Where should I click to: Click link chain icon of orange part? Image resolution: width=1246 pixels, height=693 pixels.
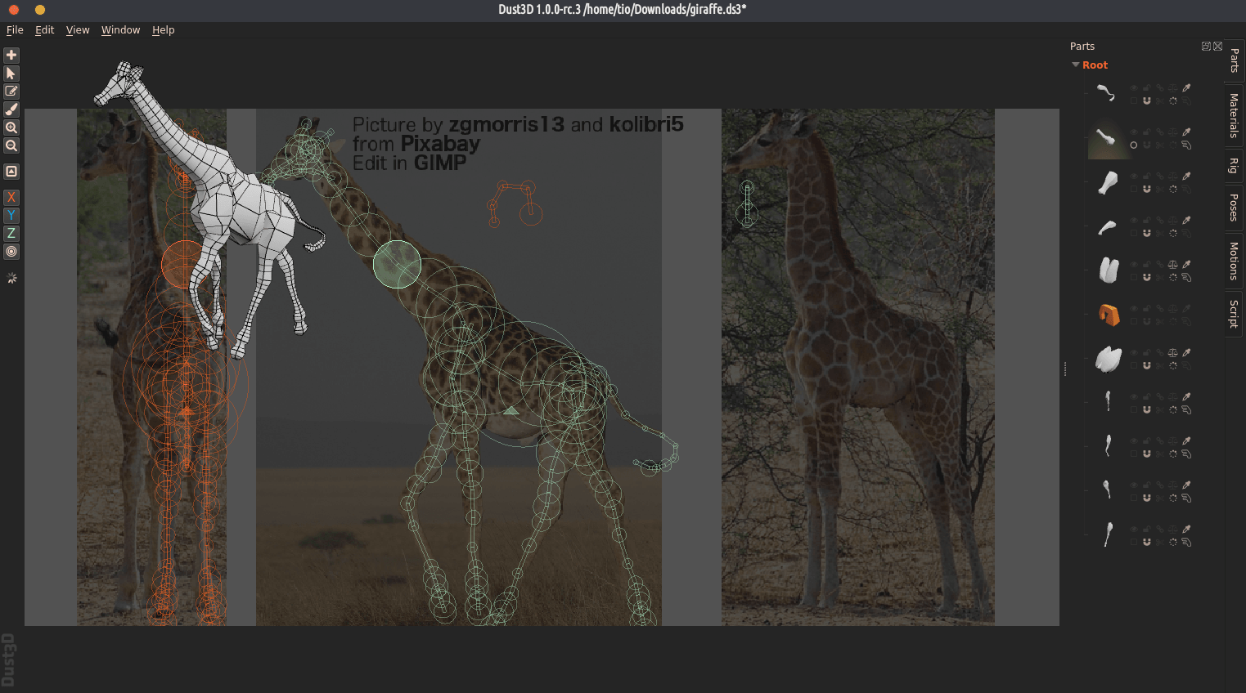[1160, 308]
